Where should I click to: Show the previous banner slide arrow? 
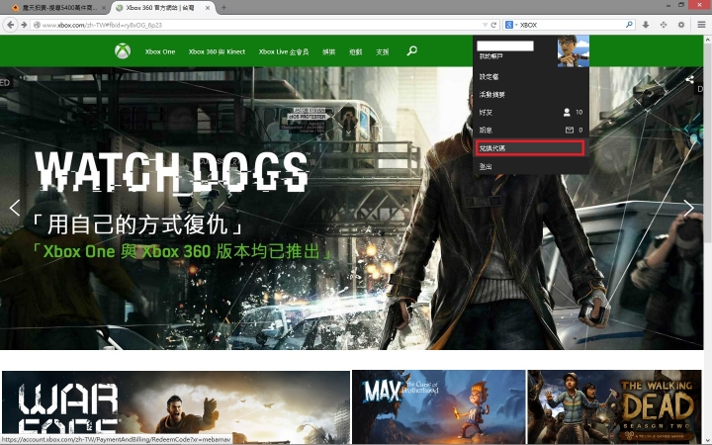point(15,208)
